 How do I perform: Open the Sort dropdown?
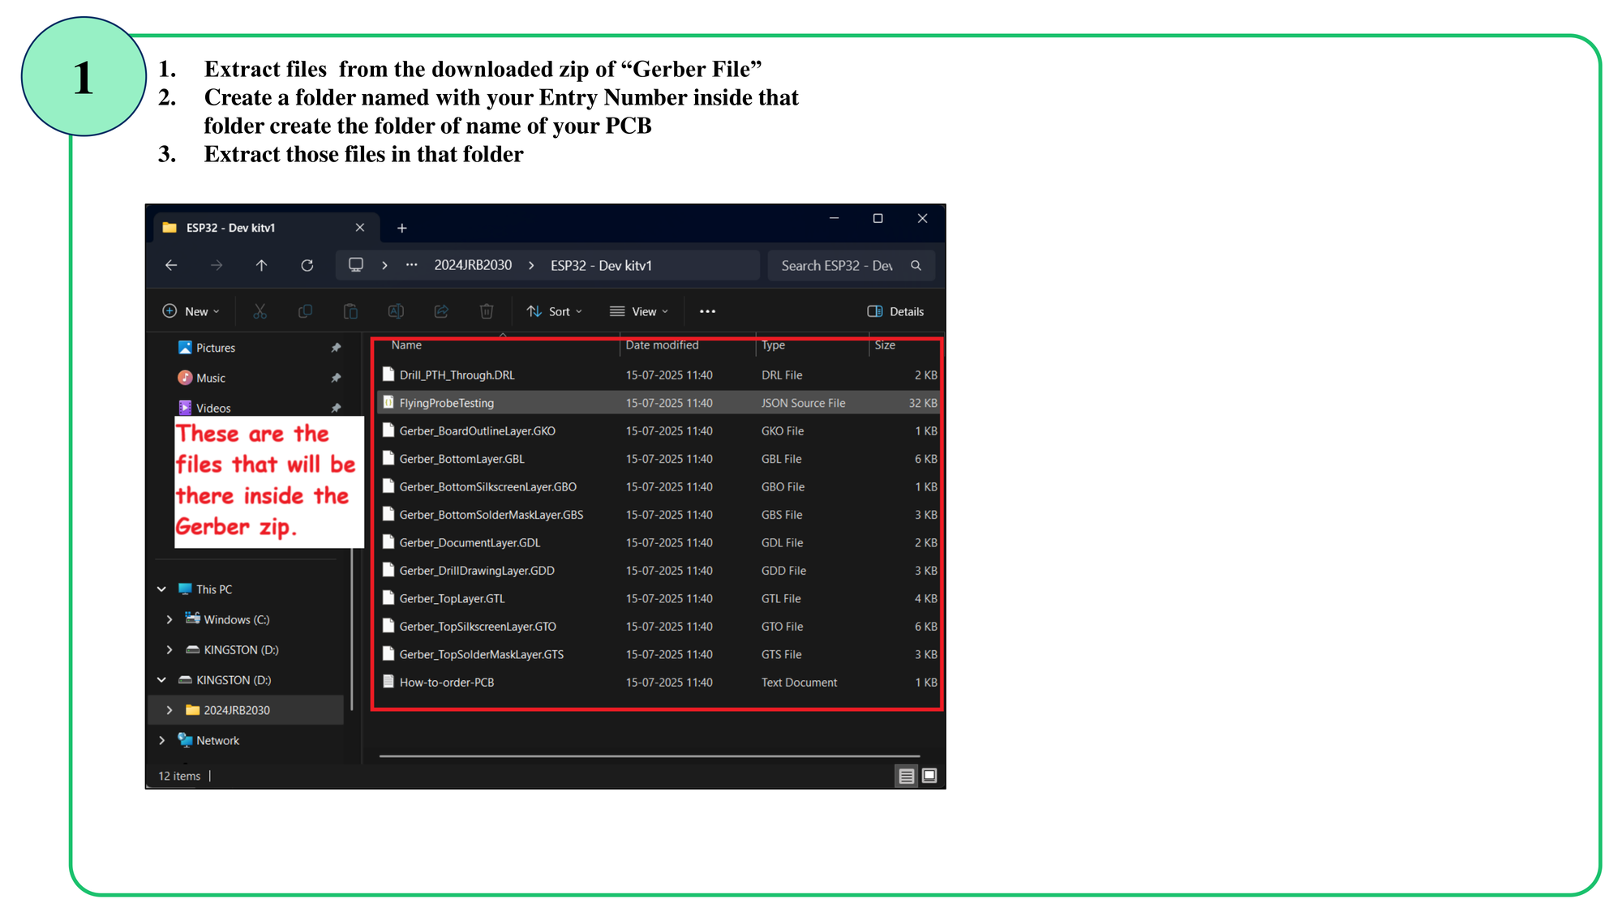[555, 311]
